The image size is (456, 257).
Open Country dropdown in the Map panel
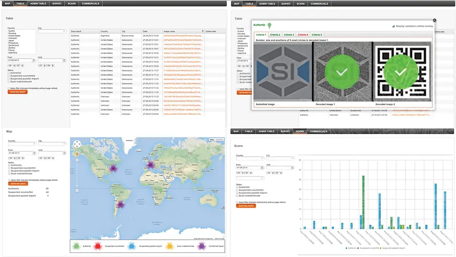click(22, 144)
